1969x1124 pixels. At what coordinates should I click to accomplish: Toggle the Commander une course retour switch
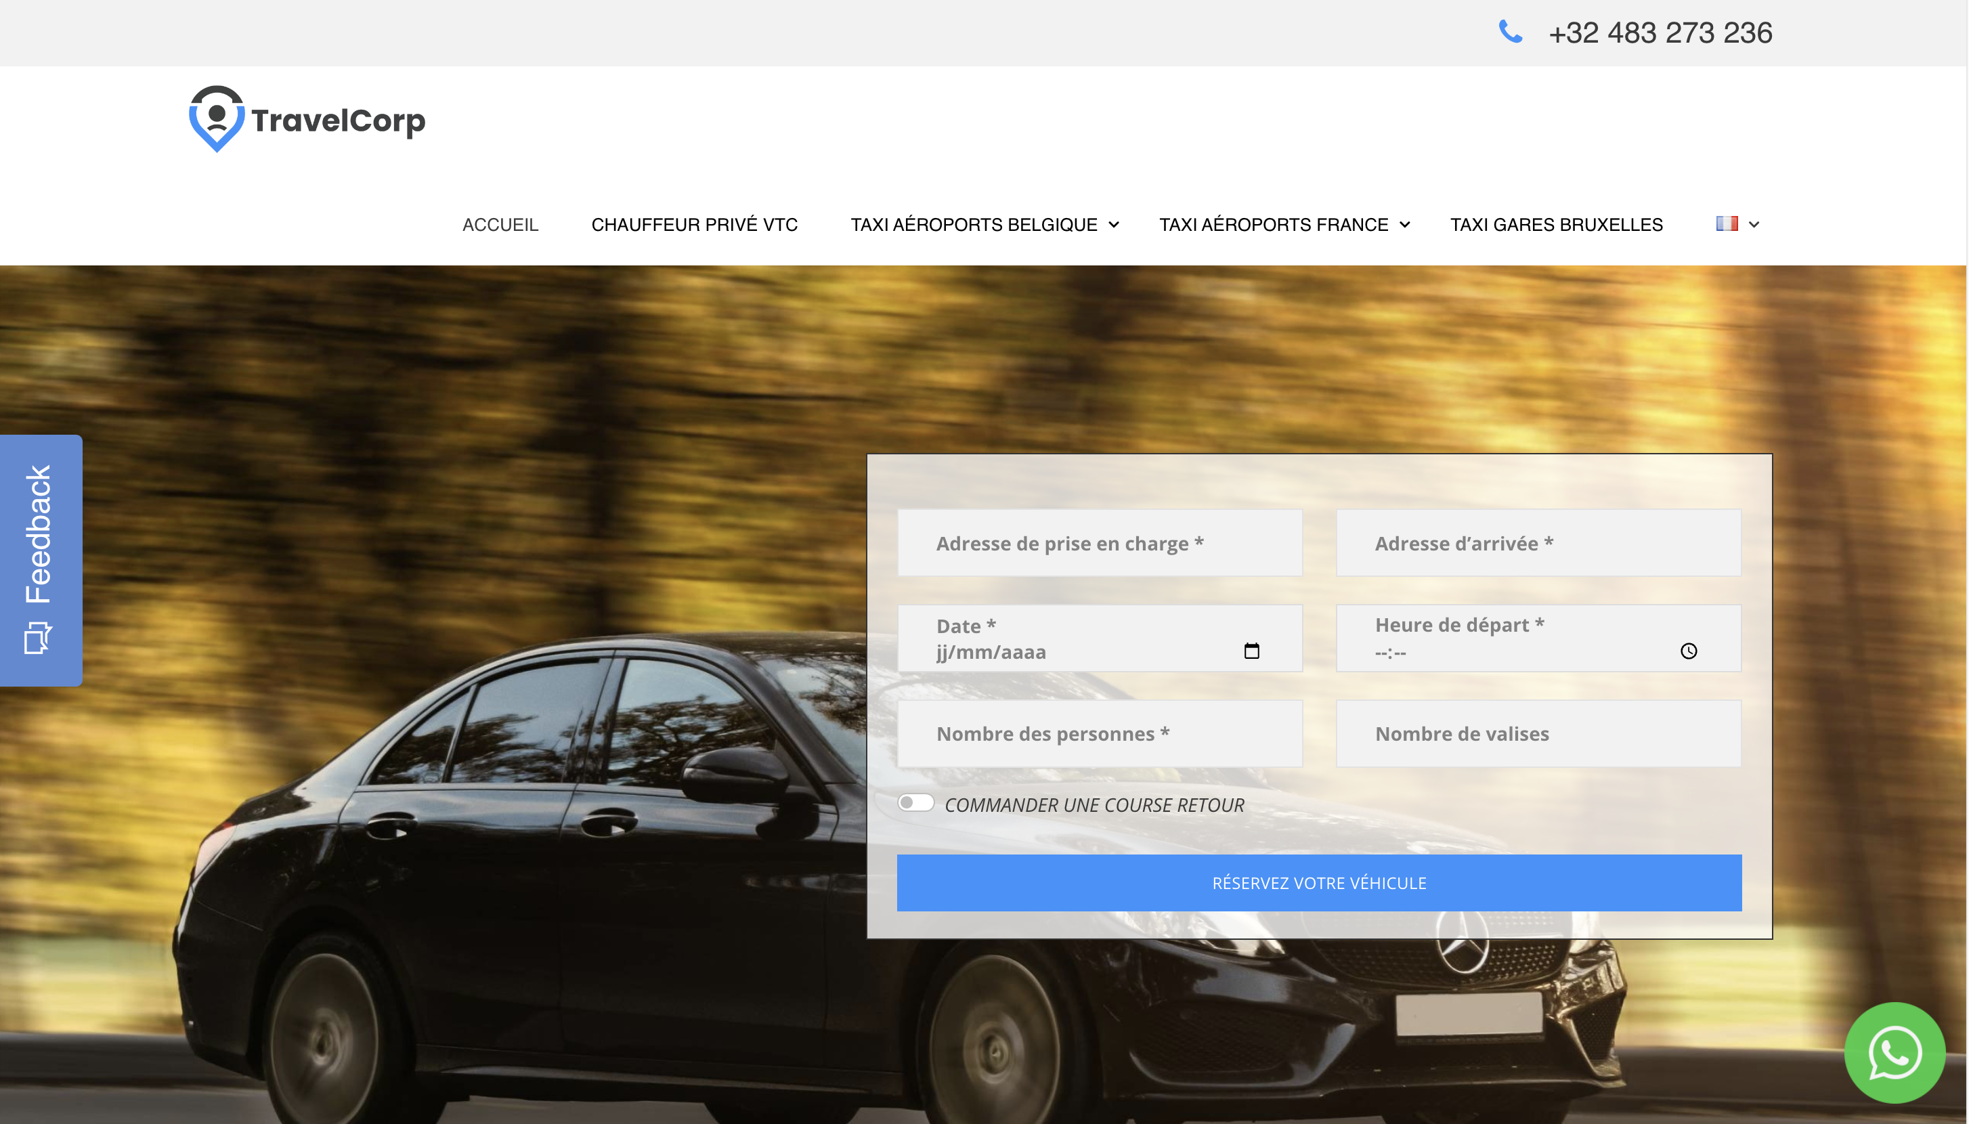pos(915,803)
